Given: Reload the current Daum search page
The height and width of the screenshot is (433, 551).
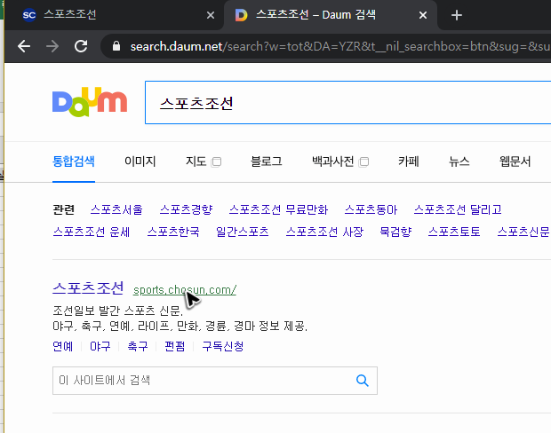Looking at the screenshot, I should click(x=81, y=46).
